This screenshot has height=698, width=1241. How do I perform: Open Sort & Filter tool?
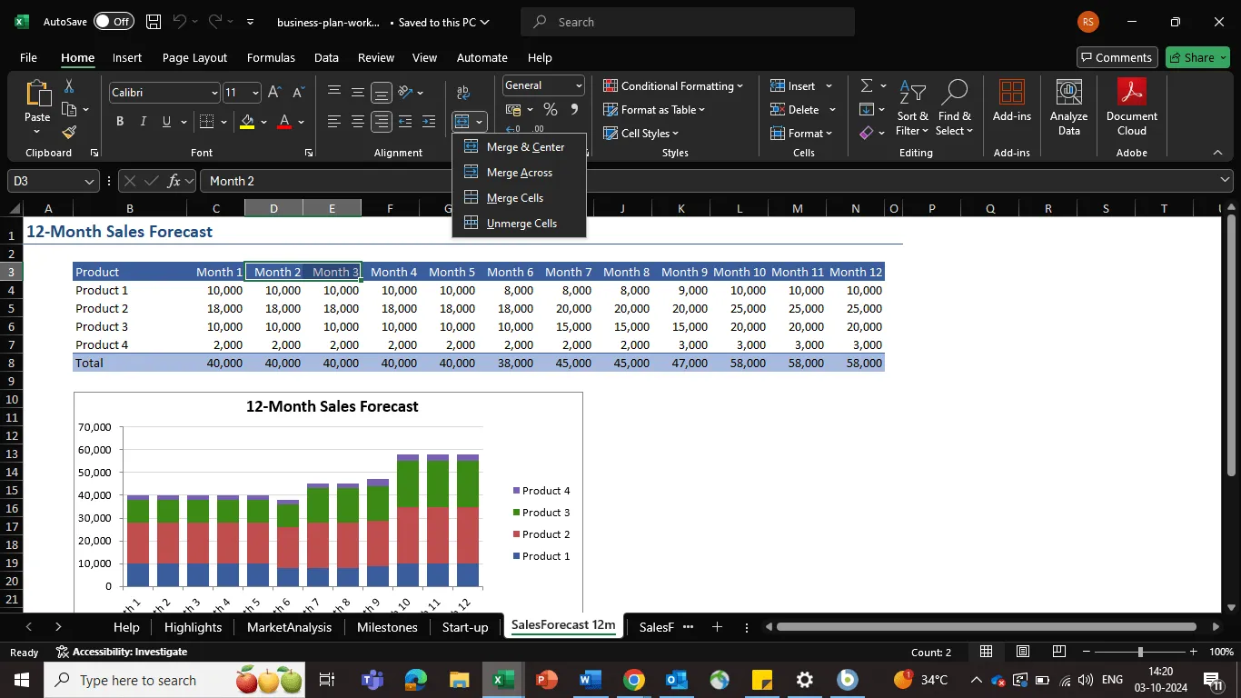[x=912, y=109]
